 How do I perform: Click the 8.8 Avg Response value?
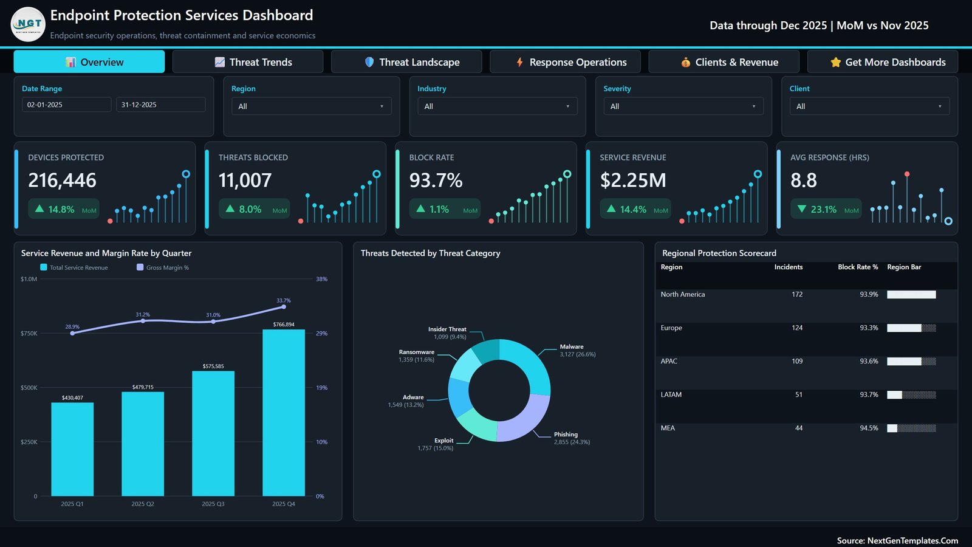[803, 180]
